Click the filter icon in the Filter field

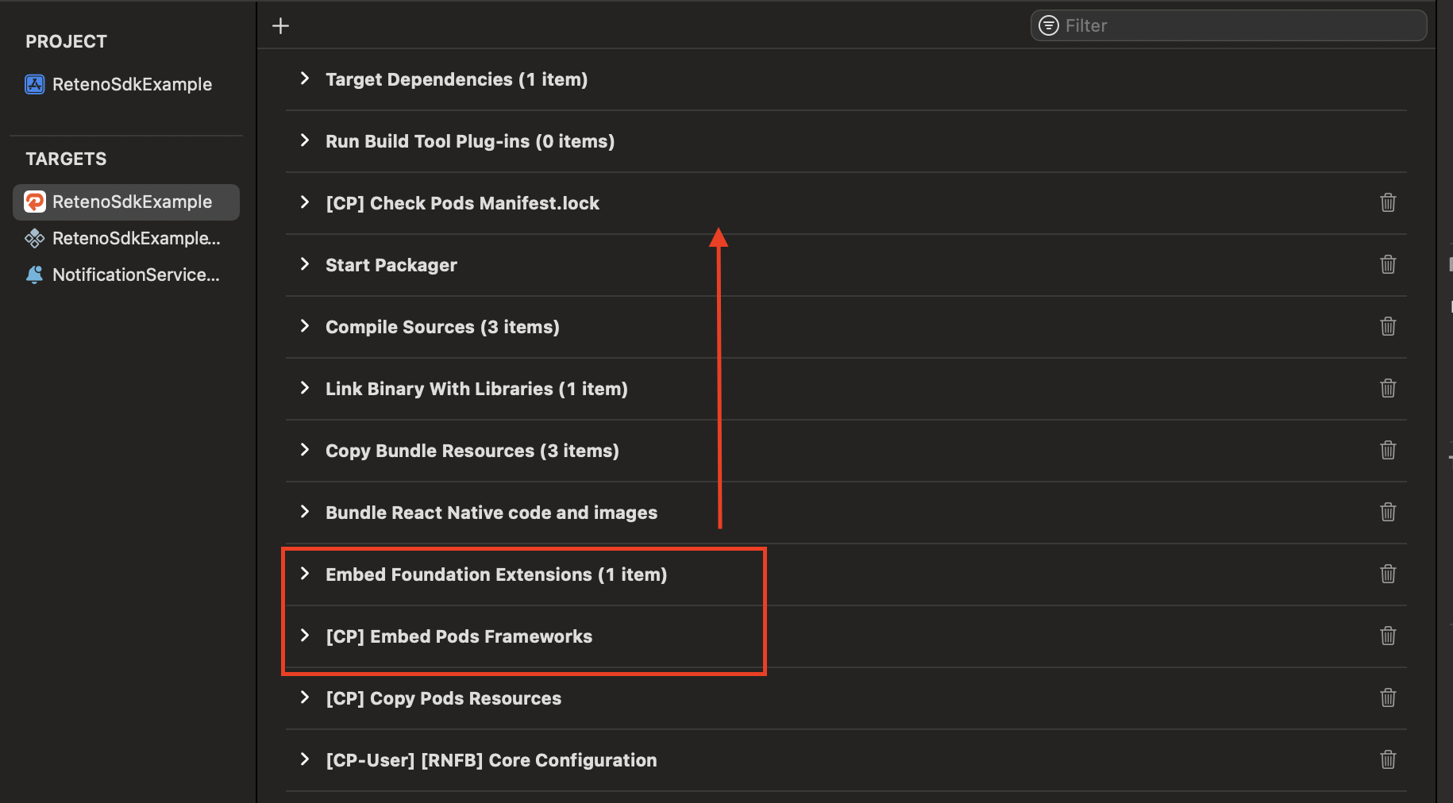(x=1049, y=25)
